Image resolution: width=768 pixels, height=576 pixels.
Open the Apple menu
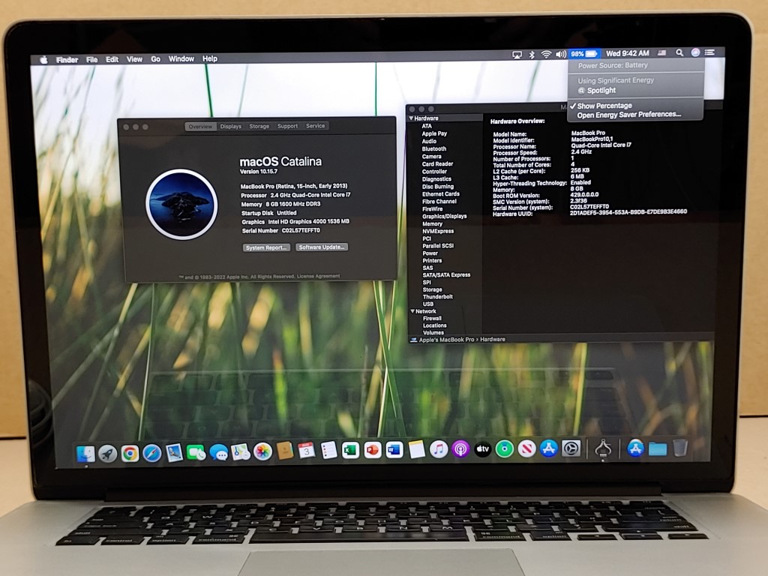click(x=43, y=60)
